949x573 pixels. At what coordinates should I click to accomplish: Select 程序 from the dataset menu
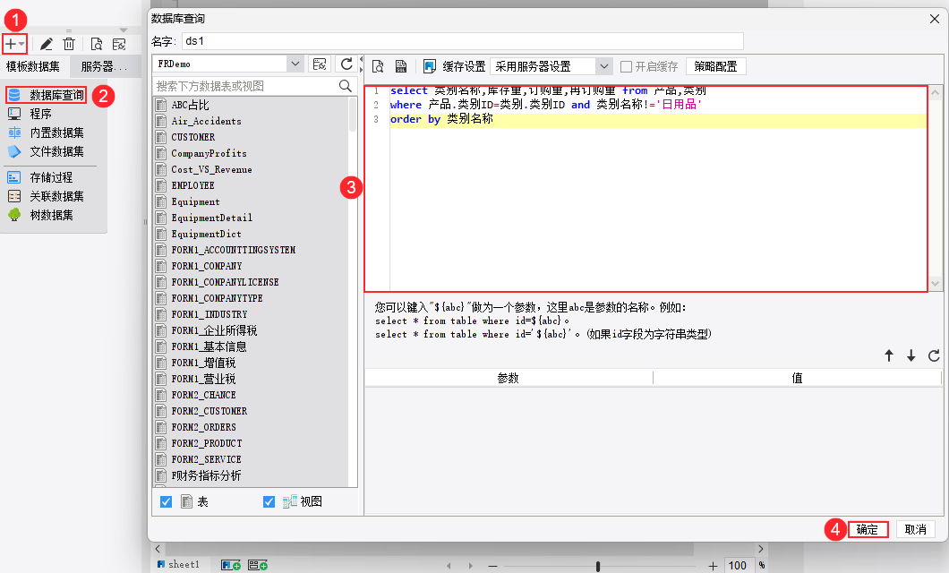(40, 114)
